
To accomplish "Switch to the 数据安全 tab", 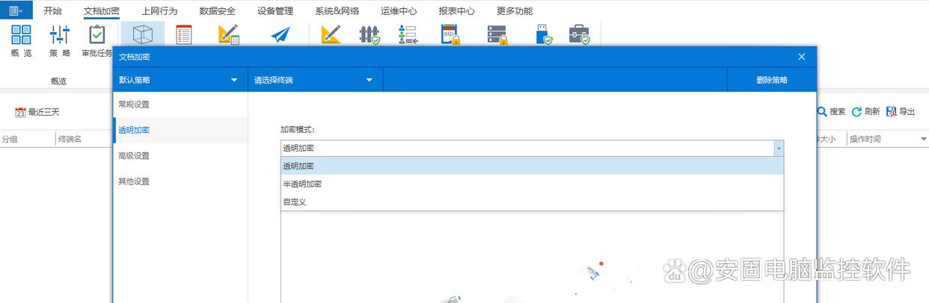I will pyautogui.click(x=218, y=10).
